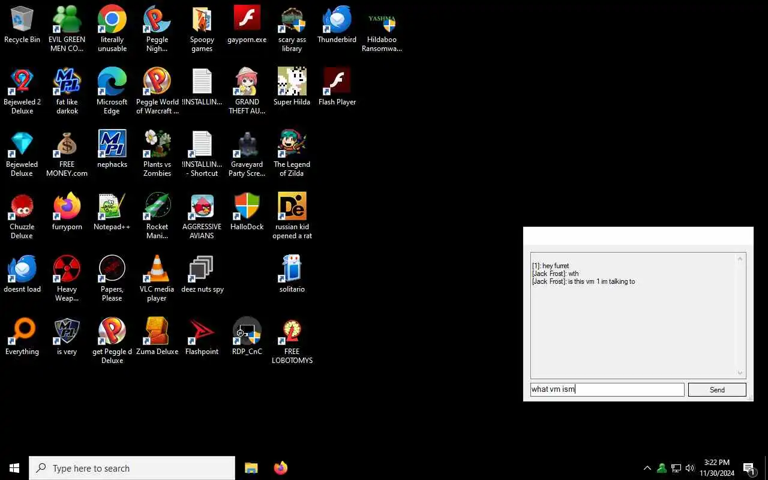Click the chat message input field

coord(607,389)
